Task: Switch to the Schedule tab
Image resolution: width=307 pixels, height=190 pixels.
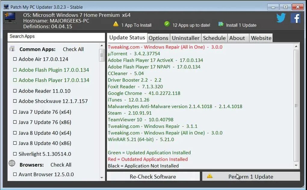Action: tap(214, 38)
